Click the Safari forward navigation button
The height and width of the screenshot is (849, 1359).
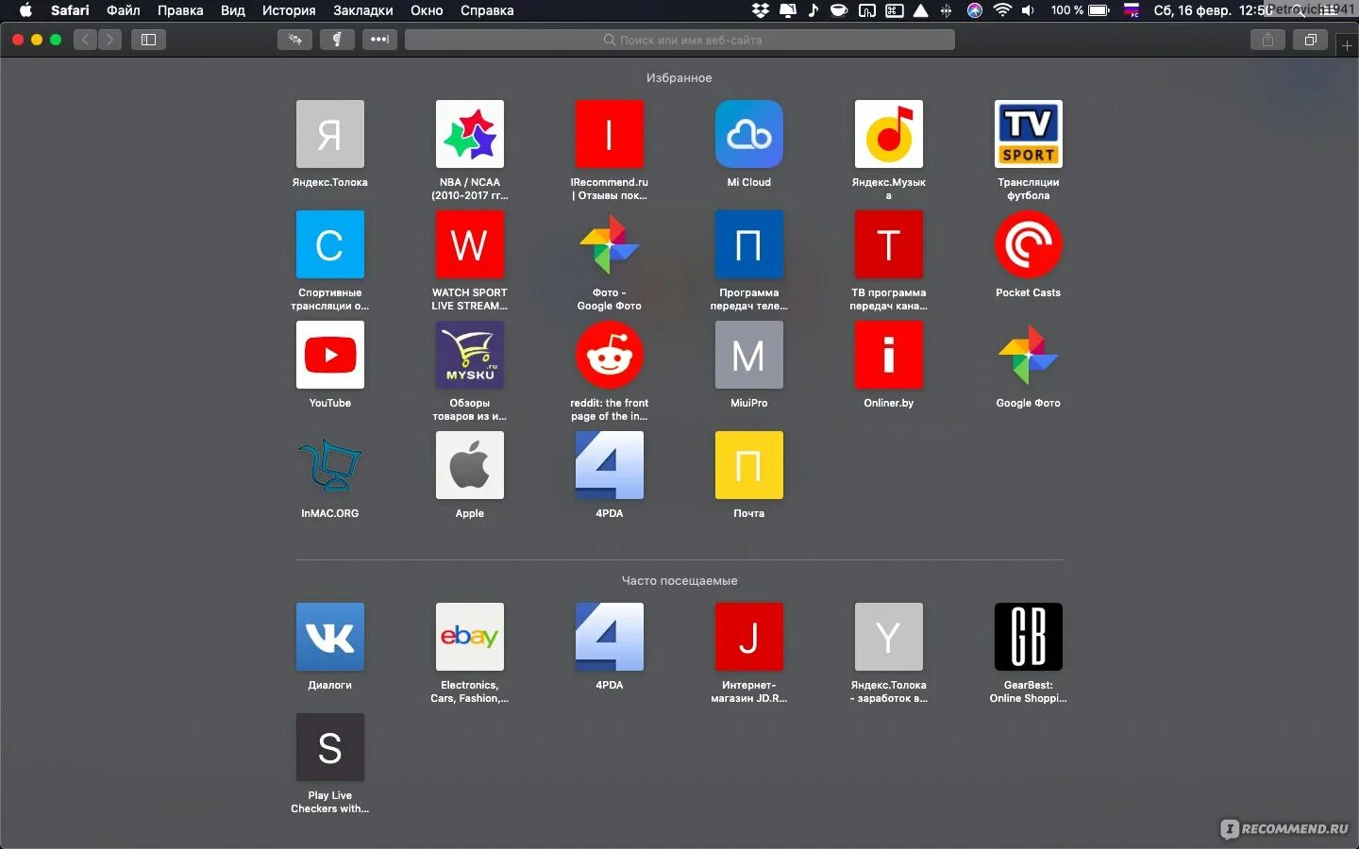tap(109, 40)
